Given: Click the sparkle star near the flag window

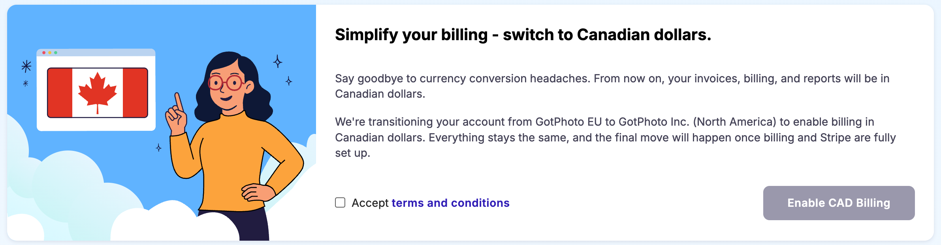Looking at the screenshot, I should [26, 67].
